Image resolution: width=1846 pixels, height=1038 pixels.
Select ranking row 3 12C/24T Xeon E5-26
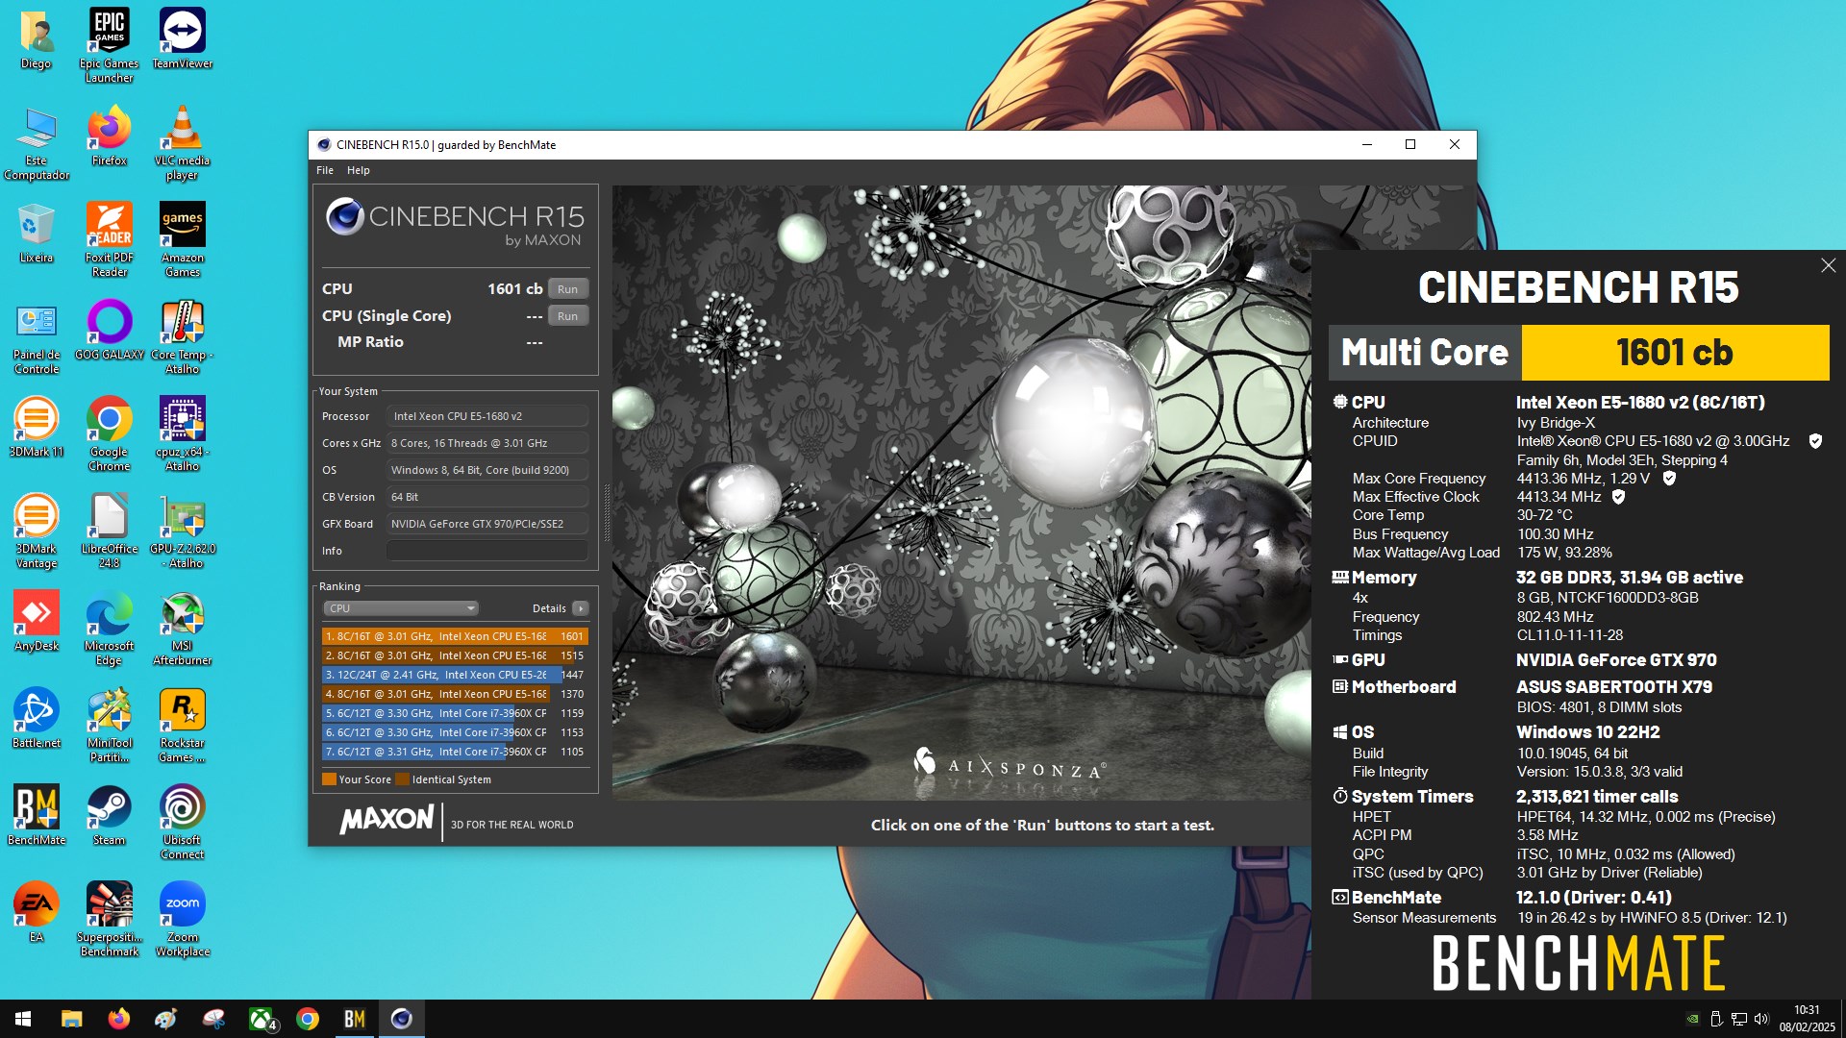click(454, 675)
